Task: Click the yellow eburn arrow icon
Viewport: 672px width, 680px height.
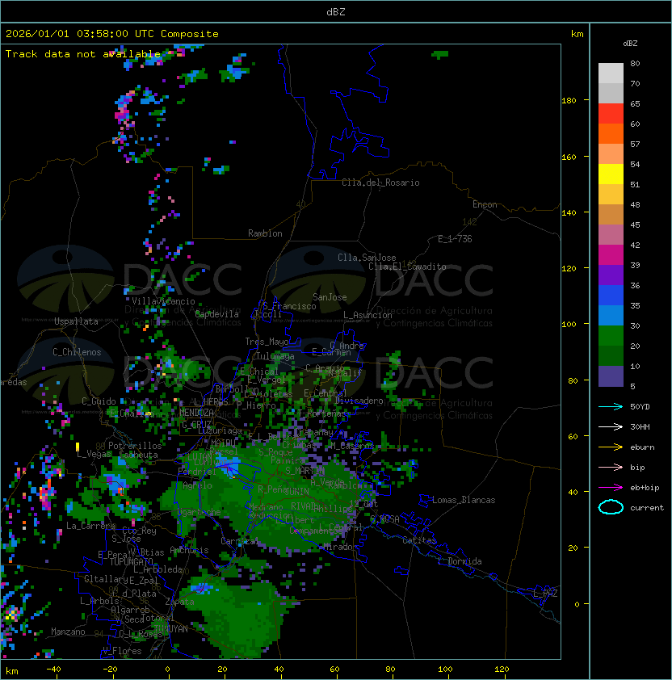Action: pyautogui.click(x=611, y=447)
